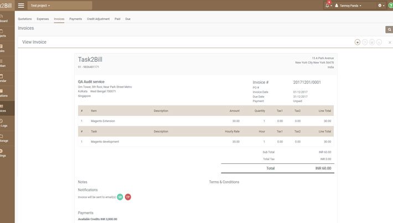Go to Kanban in the sidebar
The height and width of the screenshot is (223, 393).
tap(3, 63)
